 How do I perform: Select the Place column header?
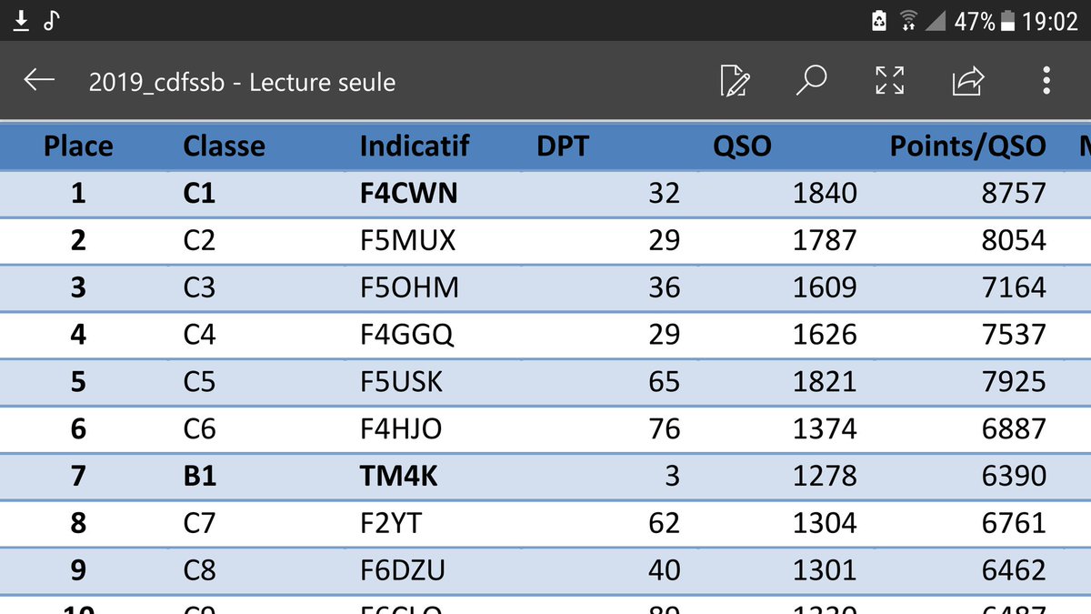click(79, 146)
